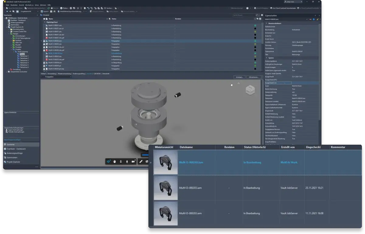Click the Startseite navigation button
Viewport: 365px width, 234px height.
coord(21,145)
